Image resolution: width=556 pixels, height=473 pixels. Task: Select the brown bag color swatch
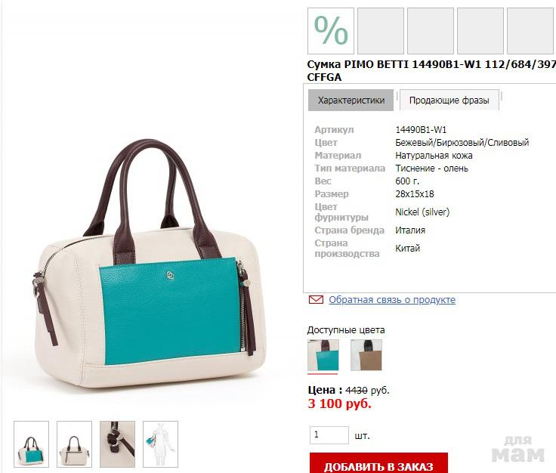click(366, 355)
